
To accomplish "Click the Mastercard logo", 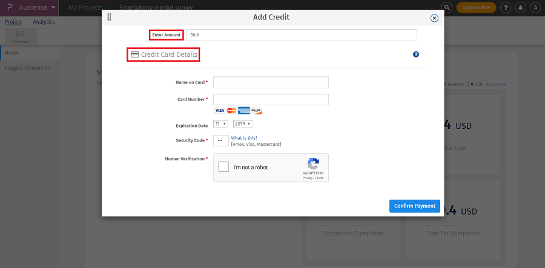I will (231, 110).
